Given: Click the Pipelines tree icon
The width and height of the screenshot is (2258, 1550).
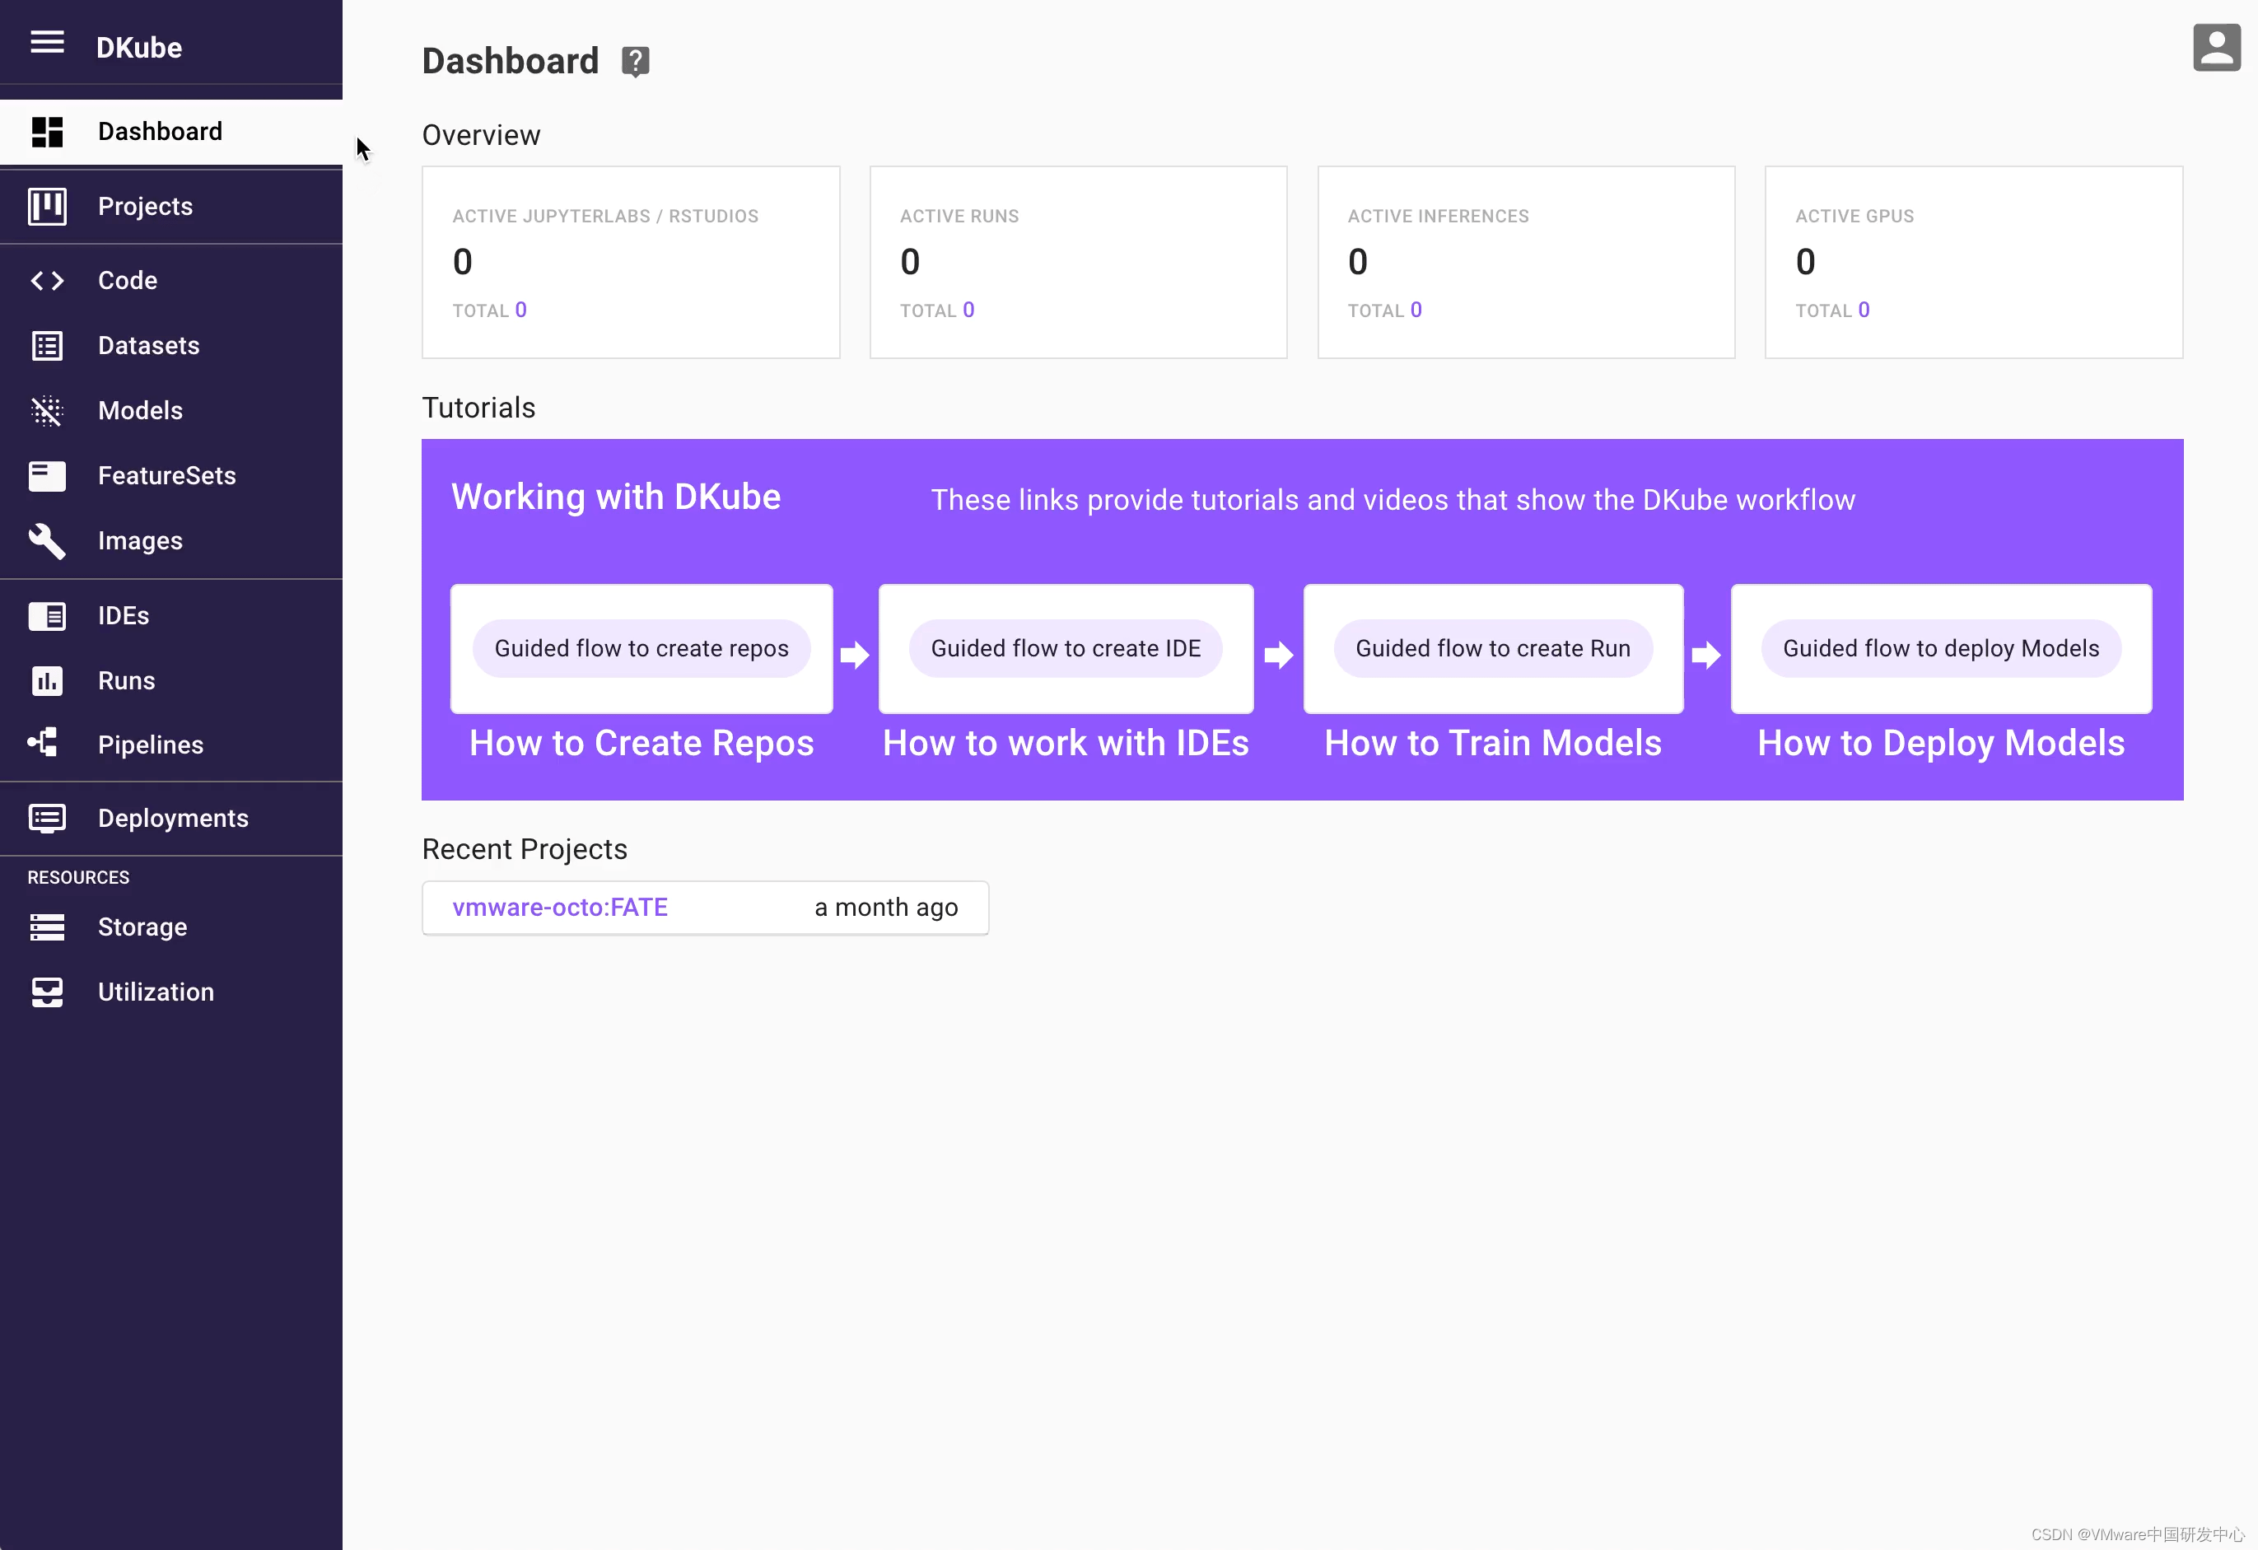Looking at the screenshot, I should [x=44, y=744].
